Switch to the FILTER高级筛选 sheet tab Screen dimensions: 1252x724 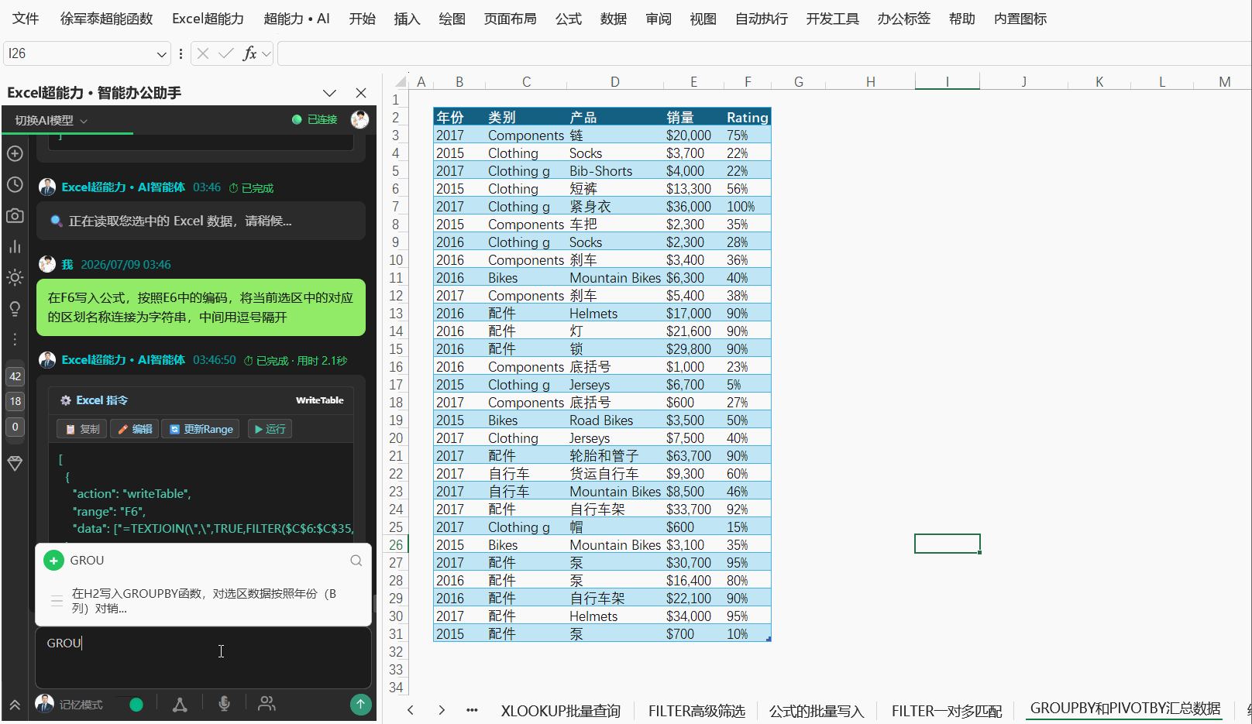tap(697, 711)
